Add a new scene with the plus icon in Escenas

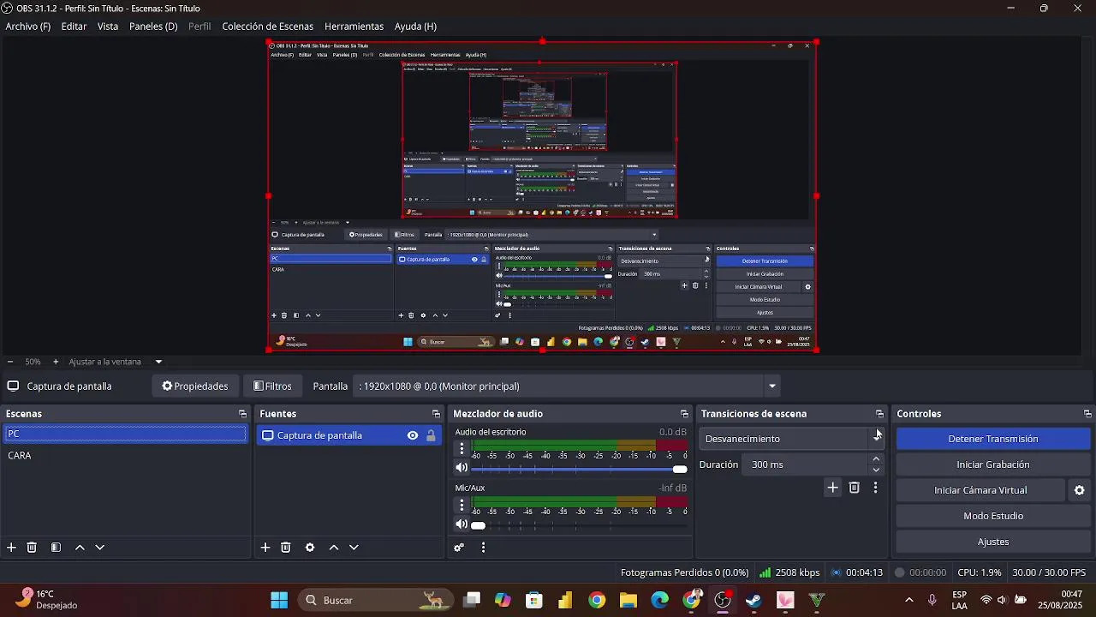(x=11, y=548)
